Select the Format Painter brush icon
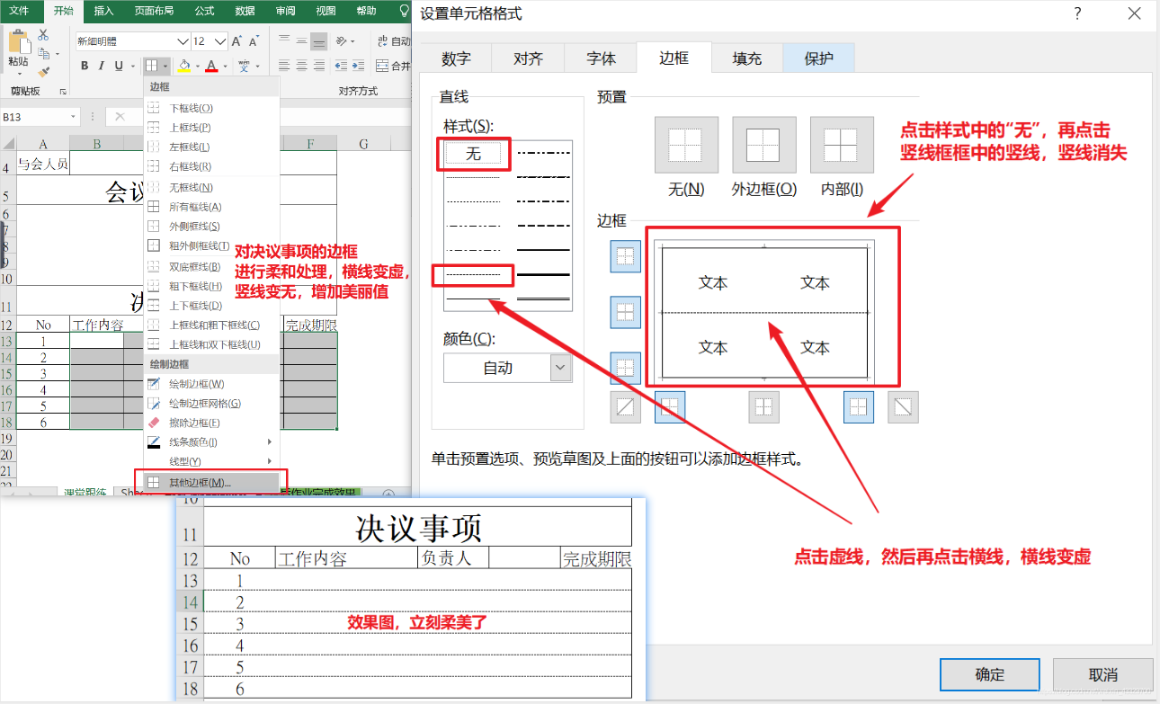The height and width of the screenshot is (704, 1160). pyautogui.click(x=43, y=71)
